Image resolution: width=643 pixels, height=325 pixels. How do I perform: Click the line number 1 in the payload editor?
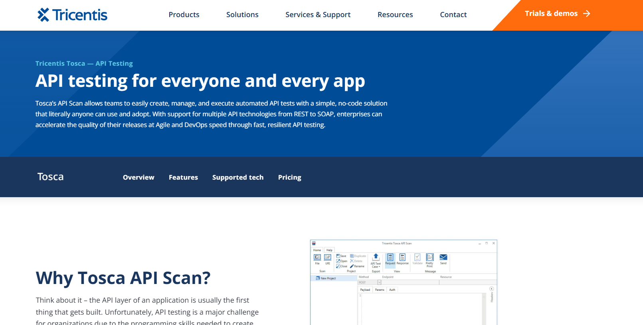(360, 296)
